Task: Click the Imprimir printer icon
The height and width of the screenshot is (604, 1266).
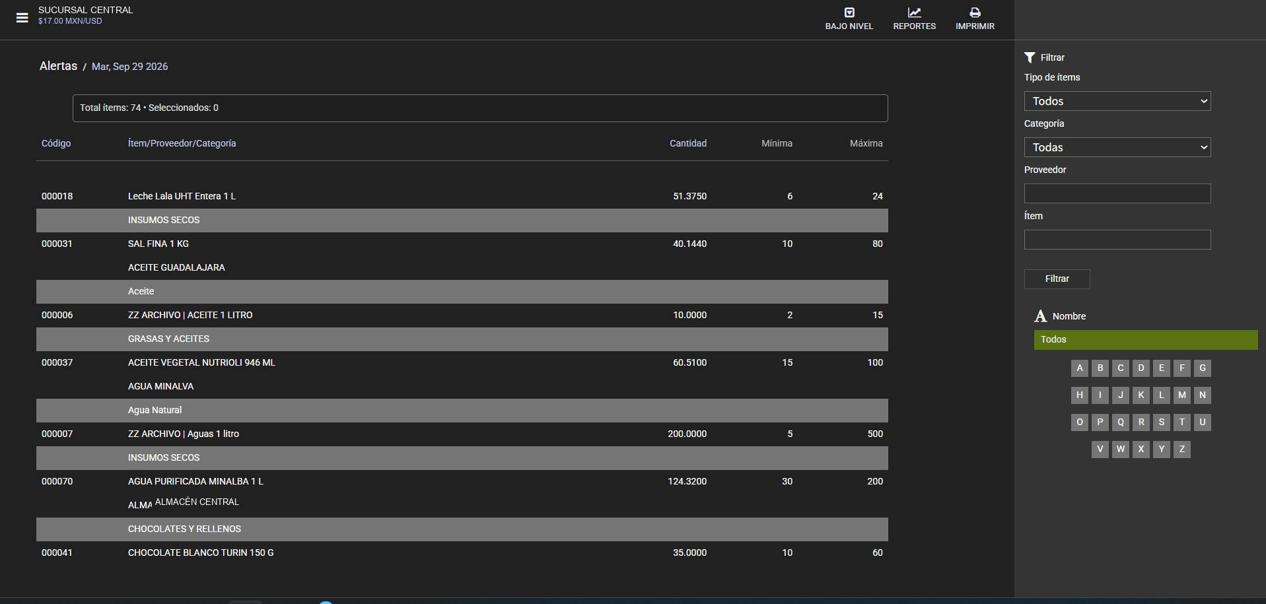Action: 975,13
